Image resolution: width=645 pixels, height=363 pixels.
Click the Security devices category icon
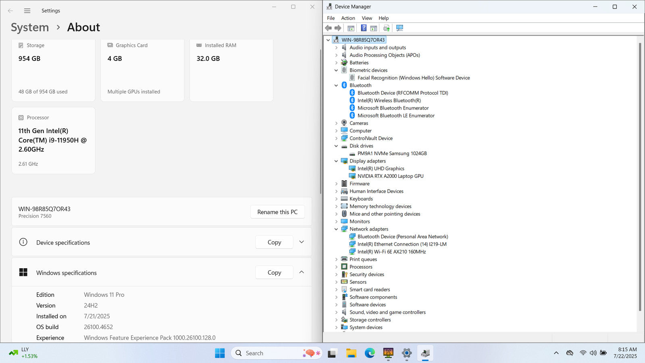(344, 274)
